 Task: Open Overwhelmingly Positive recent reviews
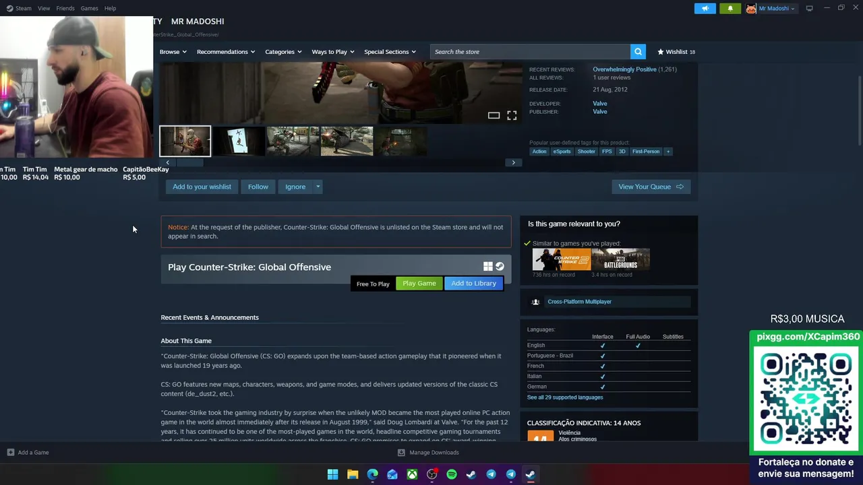tap(624, 69)
